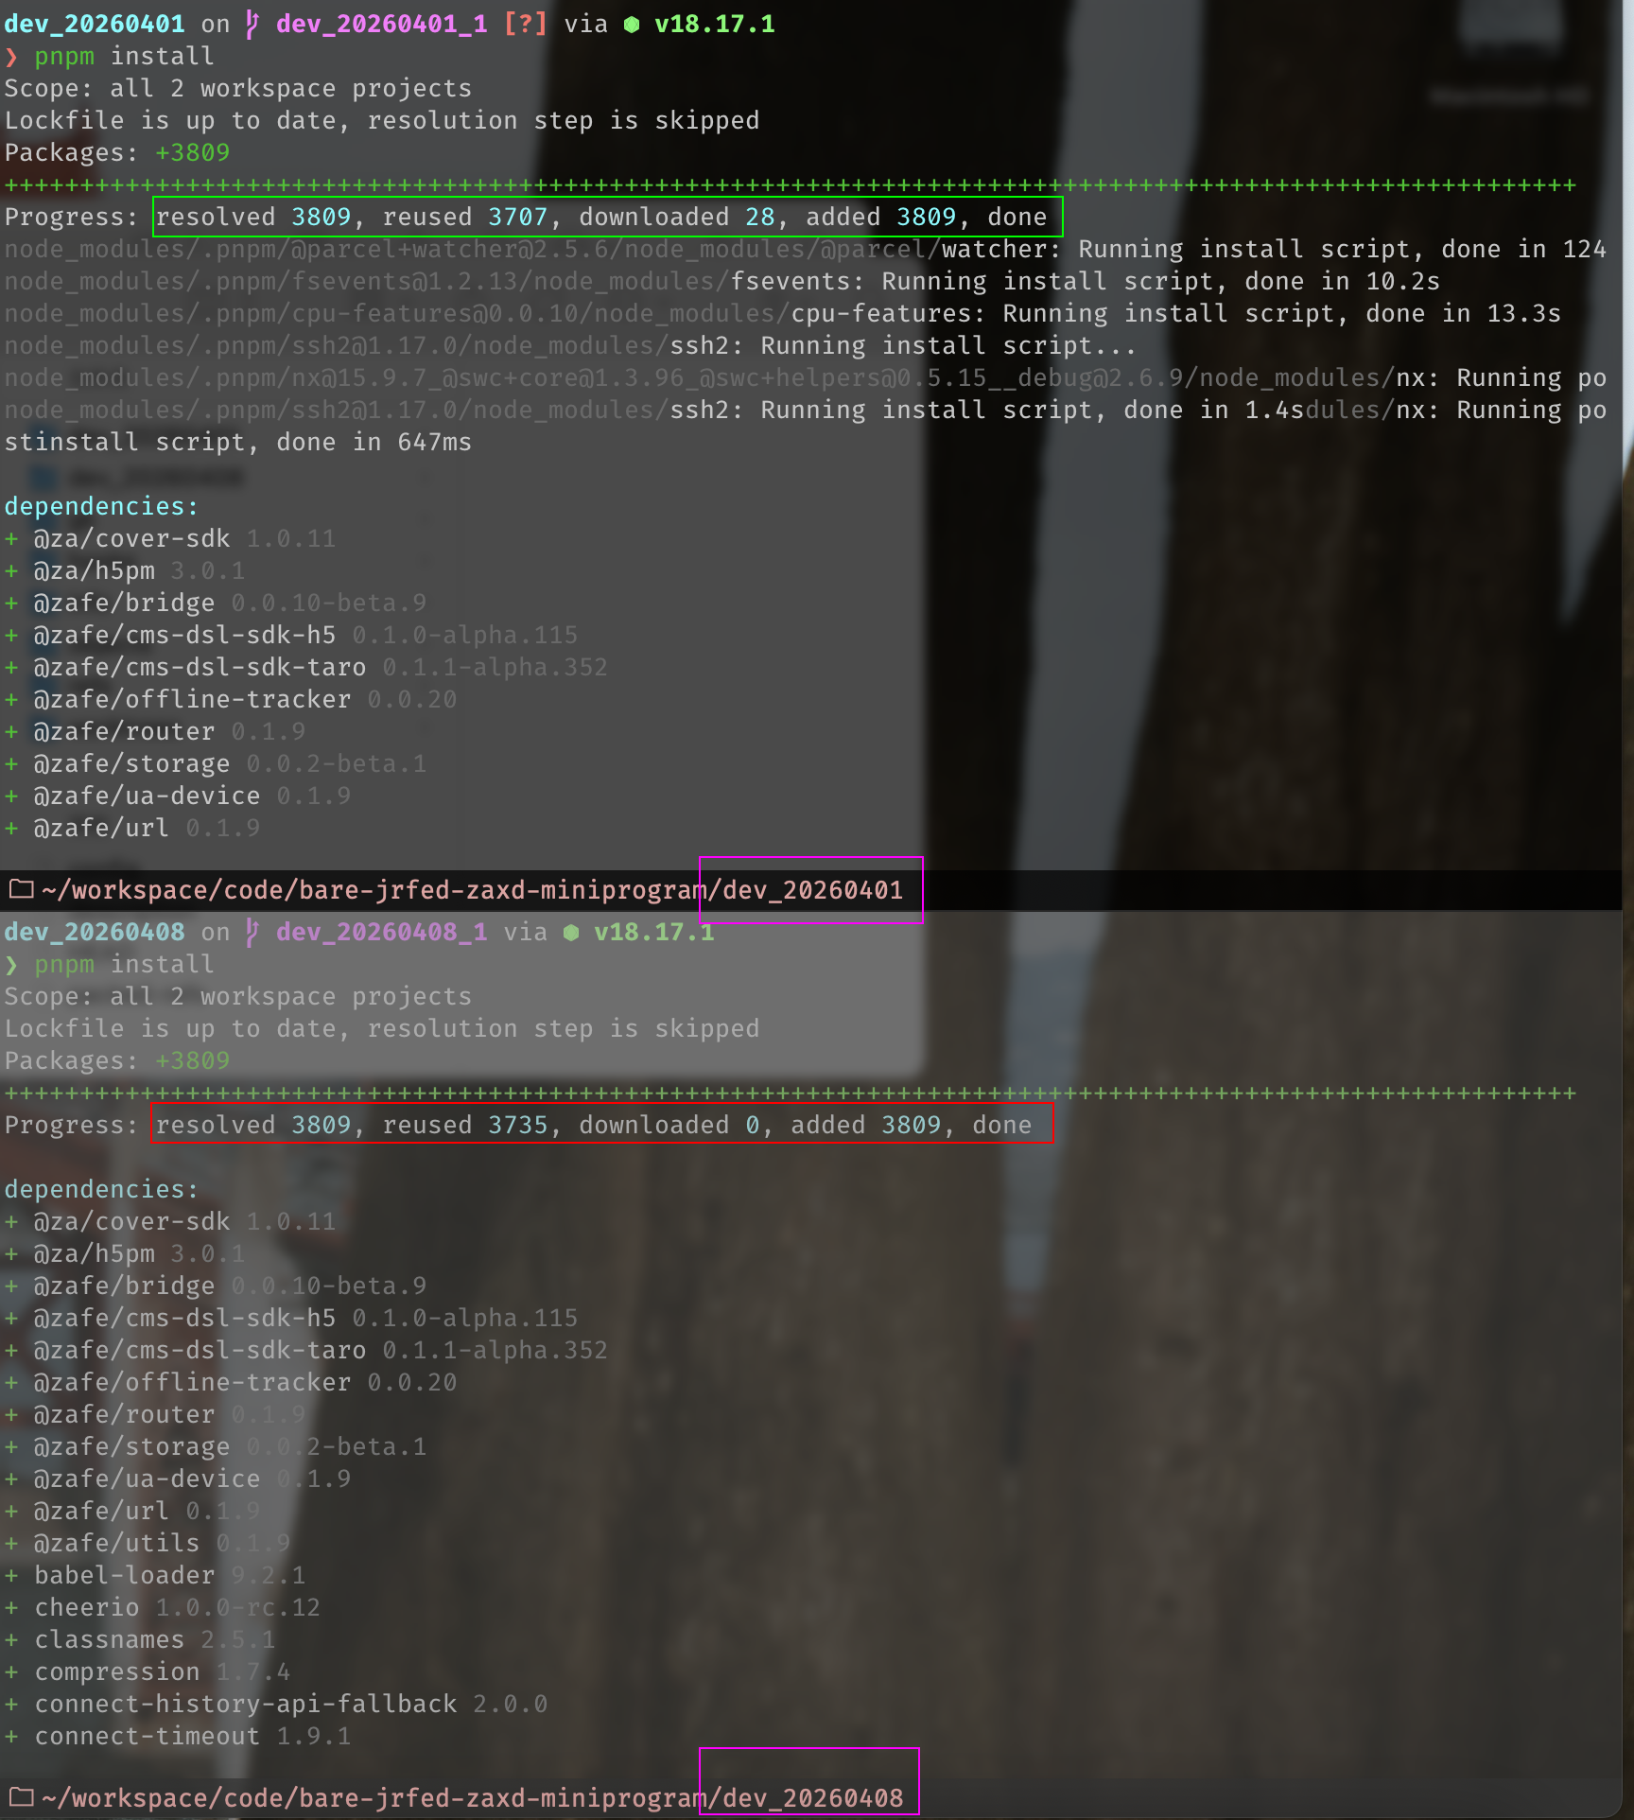
Task: Click git branch icon before dev_20260401_1
Action: pos(252,25)
